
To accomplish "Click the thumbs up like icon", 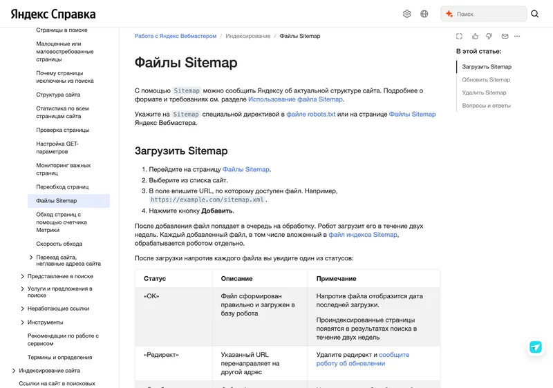I will point(475,36).
